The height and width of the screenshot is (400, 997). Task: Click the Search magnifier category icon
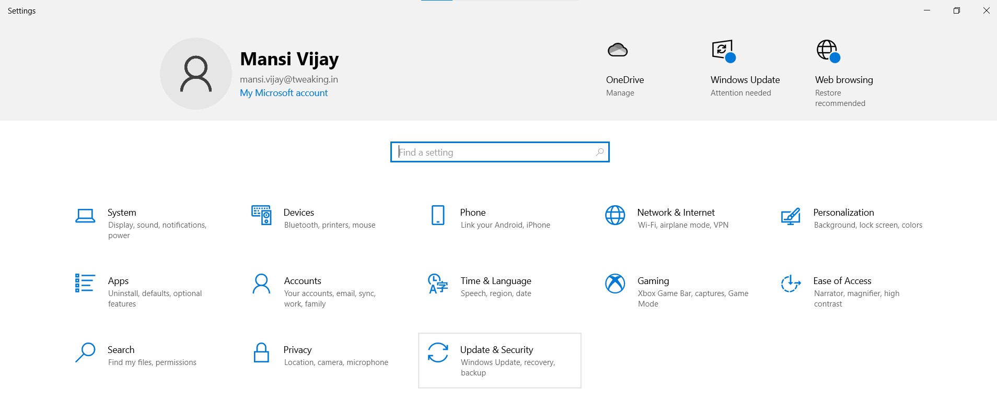(x=85, y=352)
